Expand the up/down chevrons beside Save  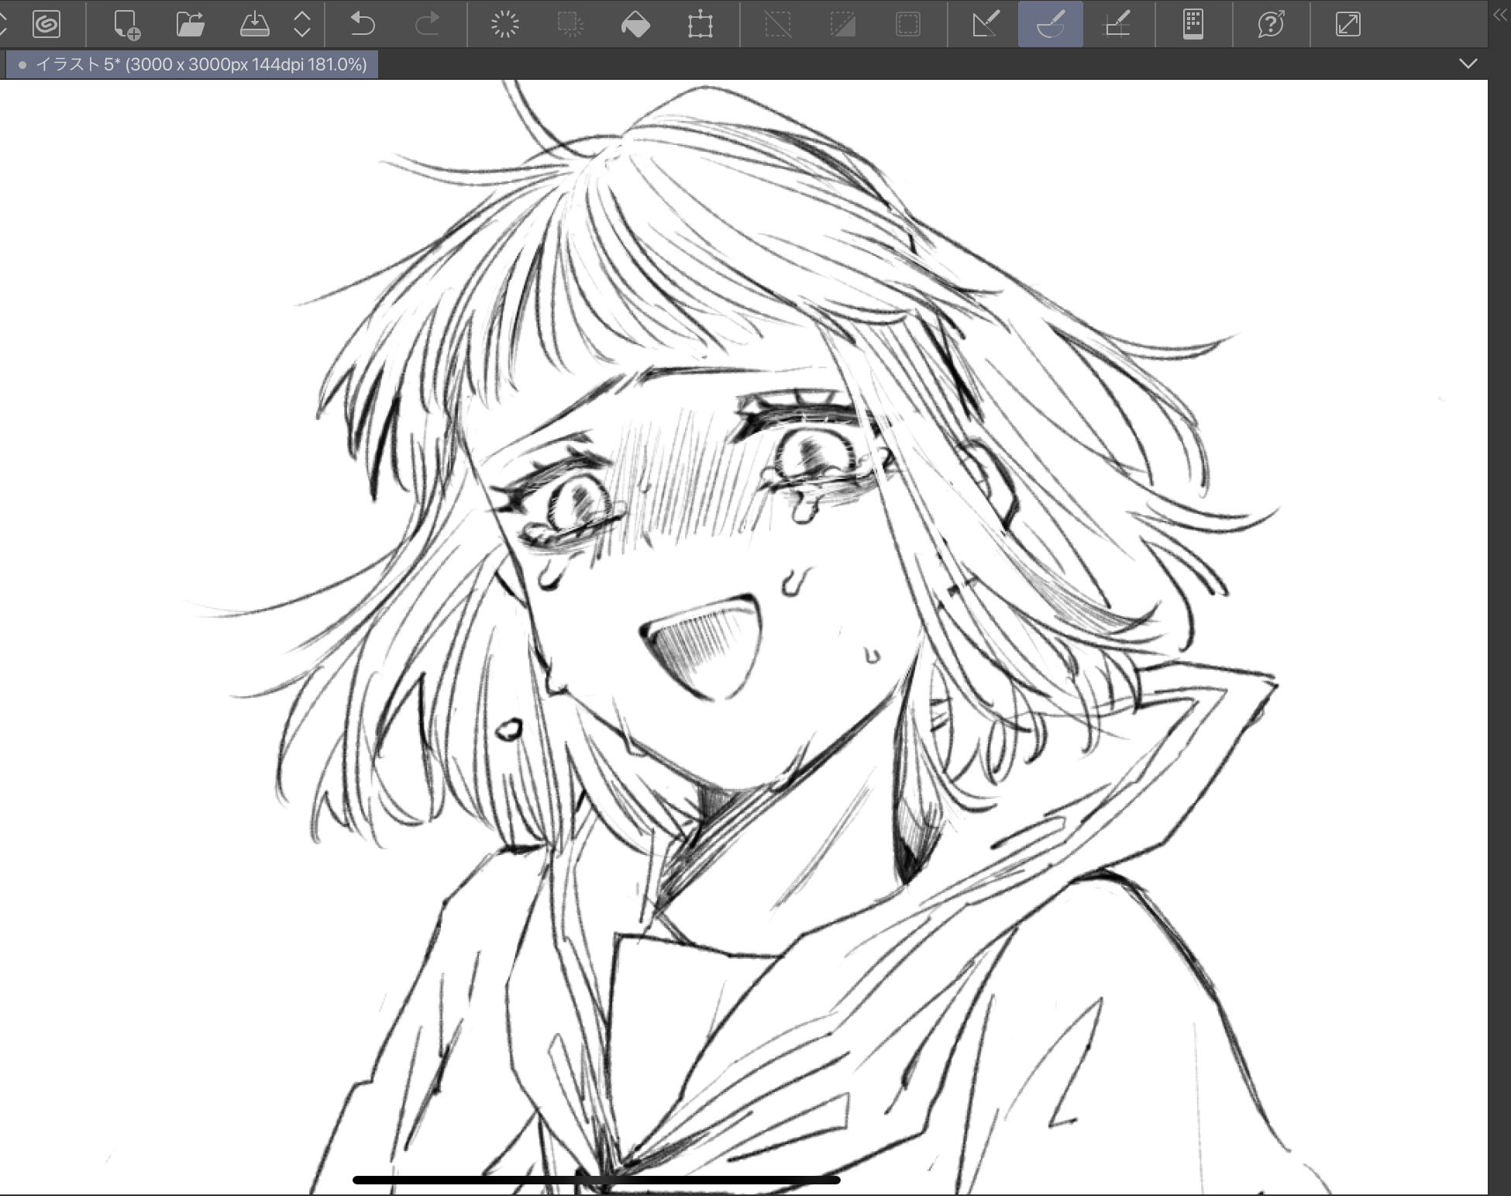point(302,24)
